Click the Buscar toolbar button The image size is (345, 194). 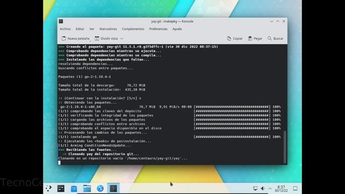click(275, 38)
